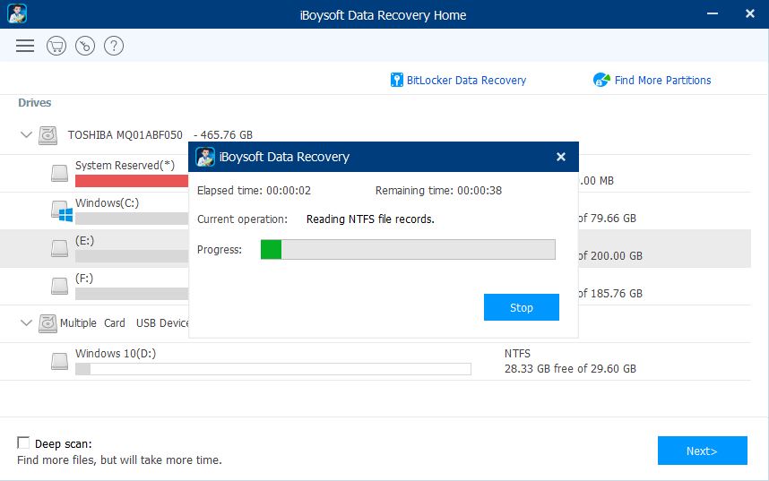This screenshot has height=481, width=769.
Task: Open the shopping cart purchase icon
Action: pyautogui.click(x=56, y=46)
